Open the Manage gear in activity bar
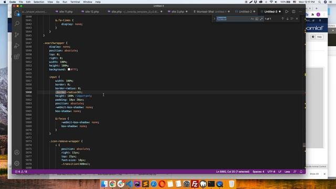The width and height of the screenshot is (336, 189). (x=17, y=163)
